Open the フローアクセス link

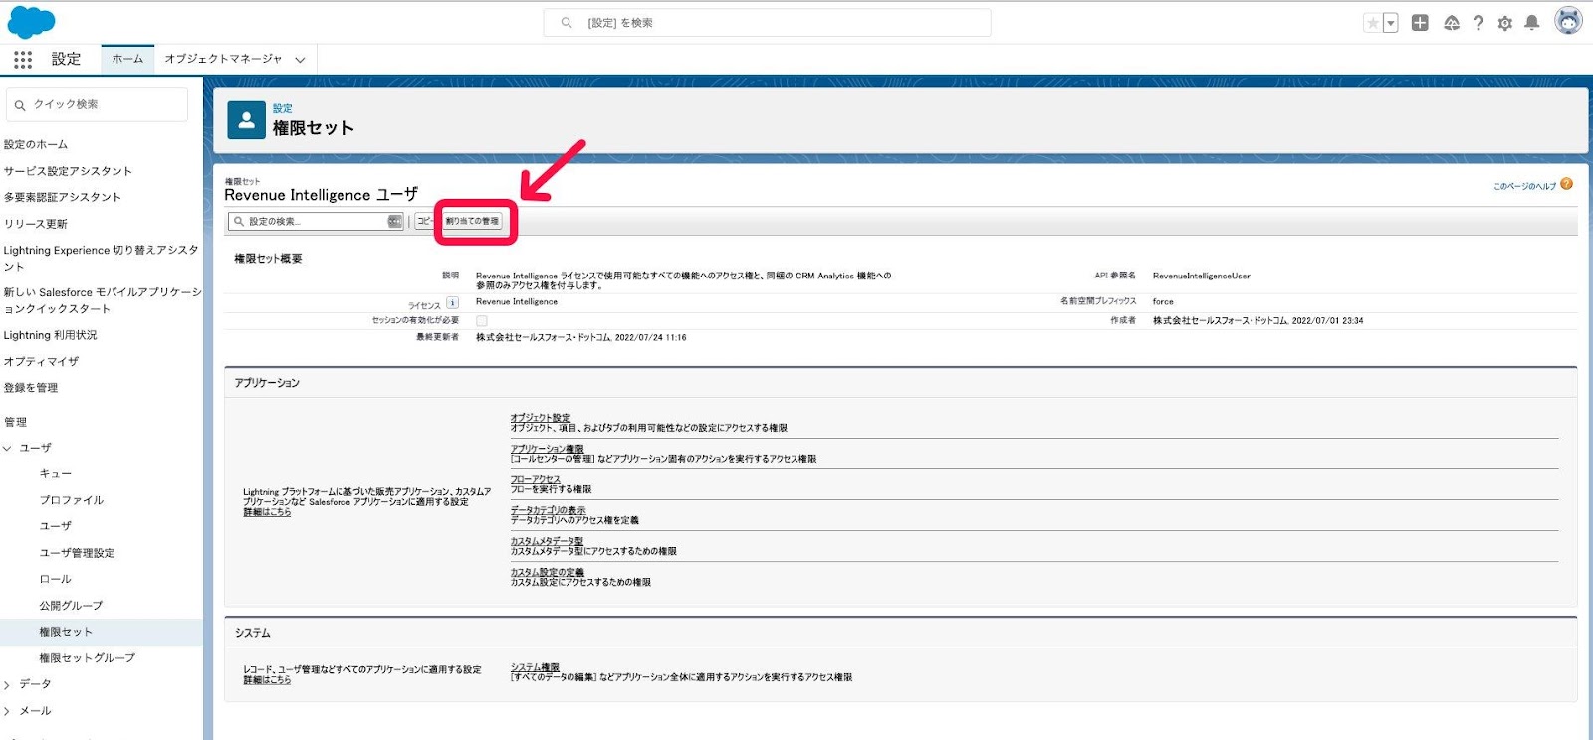click(x=535, y=479)
